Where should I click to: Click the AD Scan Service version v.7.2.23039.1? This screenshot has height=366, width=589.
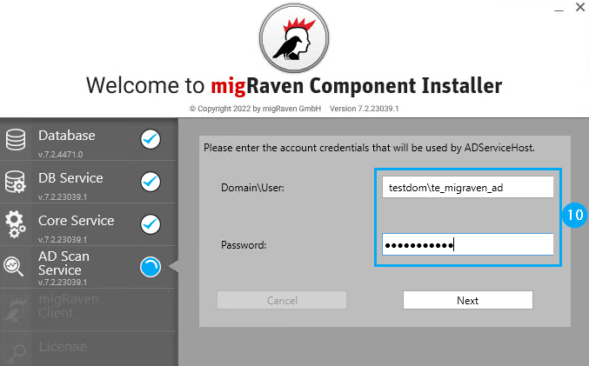63,282
